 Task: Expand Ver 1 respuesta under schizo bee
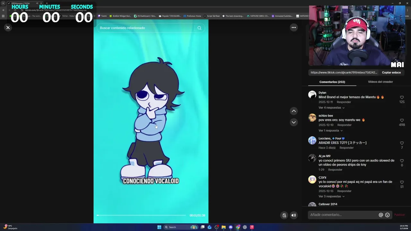click(x=330, y=131)
